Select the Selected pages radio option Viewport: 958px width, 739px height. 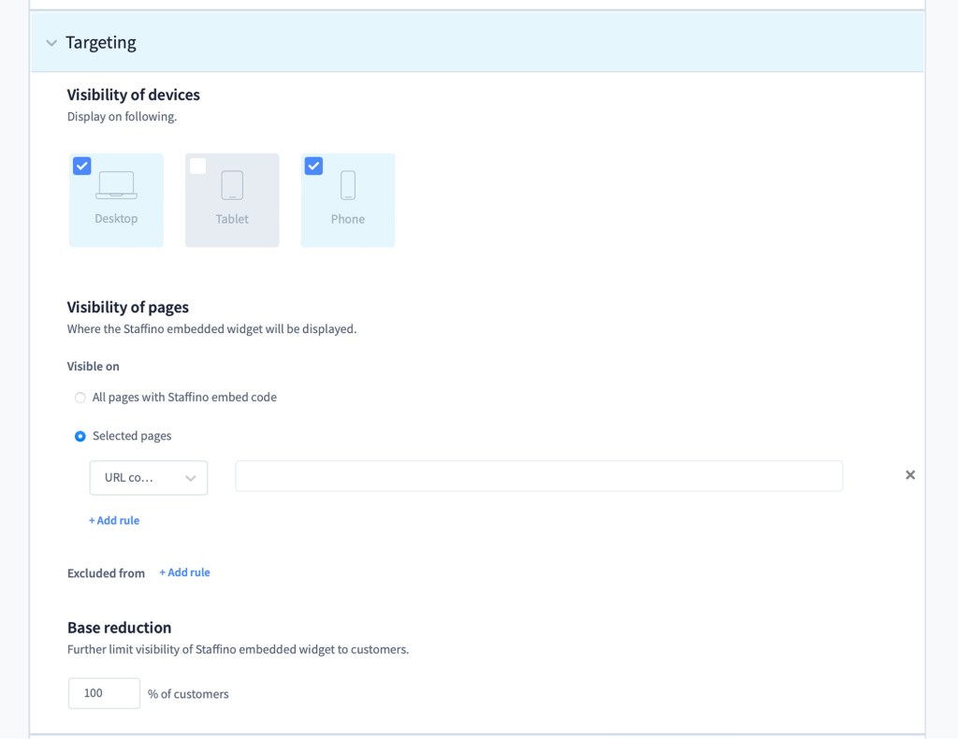pos(80,436)
